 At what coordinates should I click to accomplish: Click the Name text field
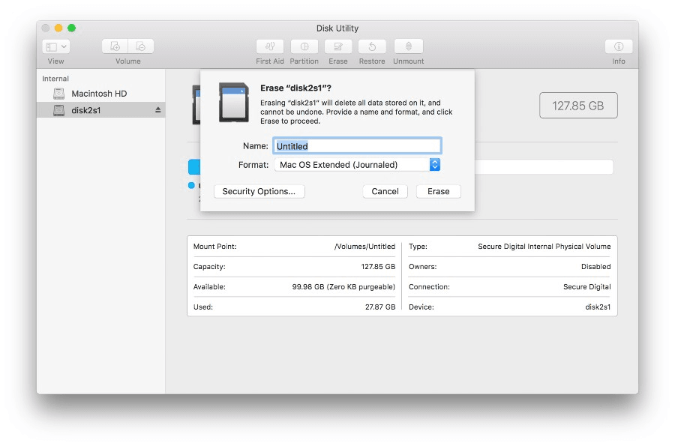pyautogui.click(x=357, y=146)
